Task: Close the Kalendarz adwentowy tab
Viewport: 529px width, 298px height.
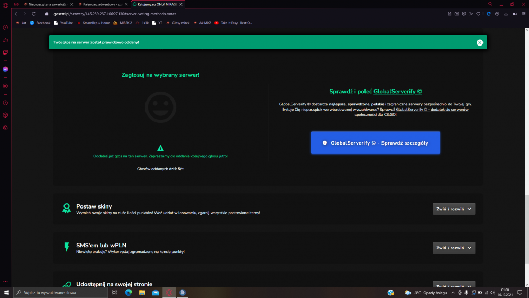Action: [x=126, y=4]
